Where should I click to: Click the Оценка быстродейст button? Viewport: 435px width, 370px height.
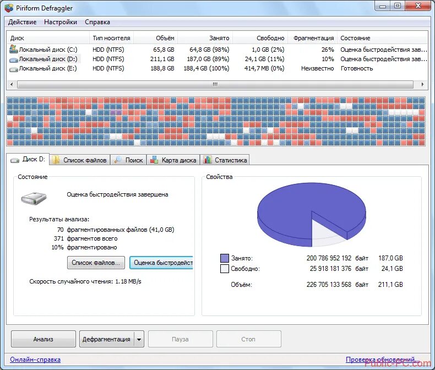pyautogui.click(x=161, y=263)
